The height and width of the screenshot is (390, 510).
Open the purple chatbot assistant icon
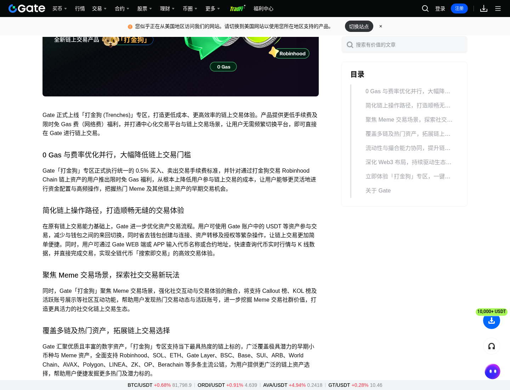click(492, 372)
